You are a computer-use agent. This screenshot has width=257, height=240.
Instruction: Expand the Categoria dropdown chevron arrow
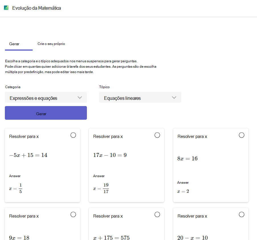(80, 98)
